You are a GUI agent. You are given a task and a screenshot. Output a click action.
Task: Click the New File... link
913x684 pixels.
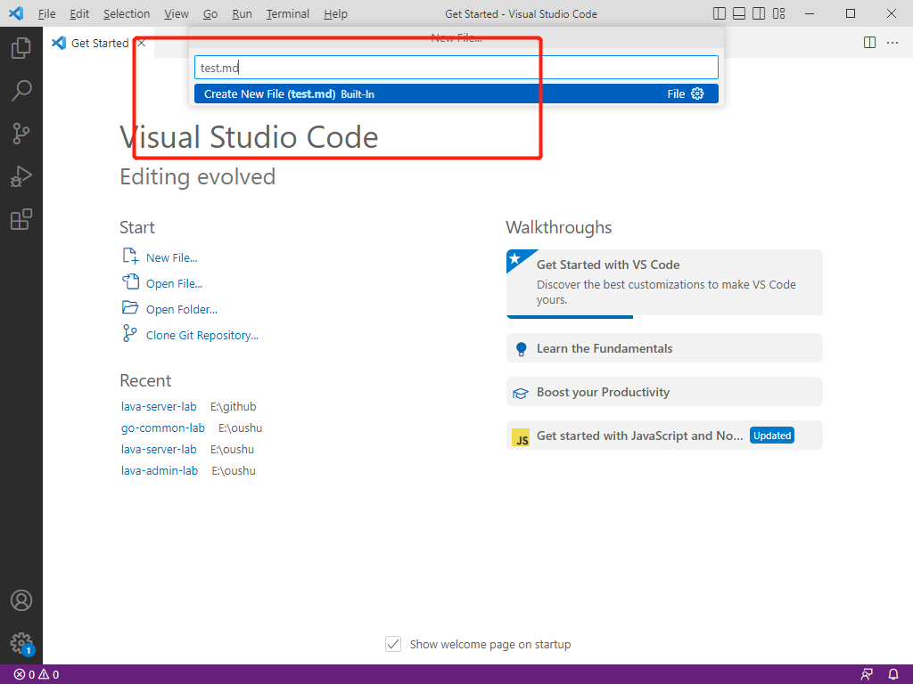click(172, 257)
